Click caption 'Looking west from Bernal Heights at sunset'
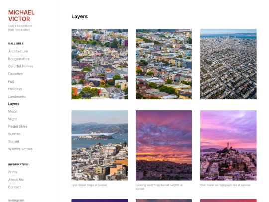The width and height of the screenshot is (269, 202). tap(159, 187)
